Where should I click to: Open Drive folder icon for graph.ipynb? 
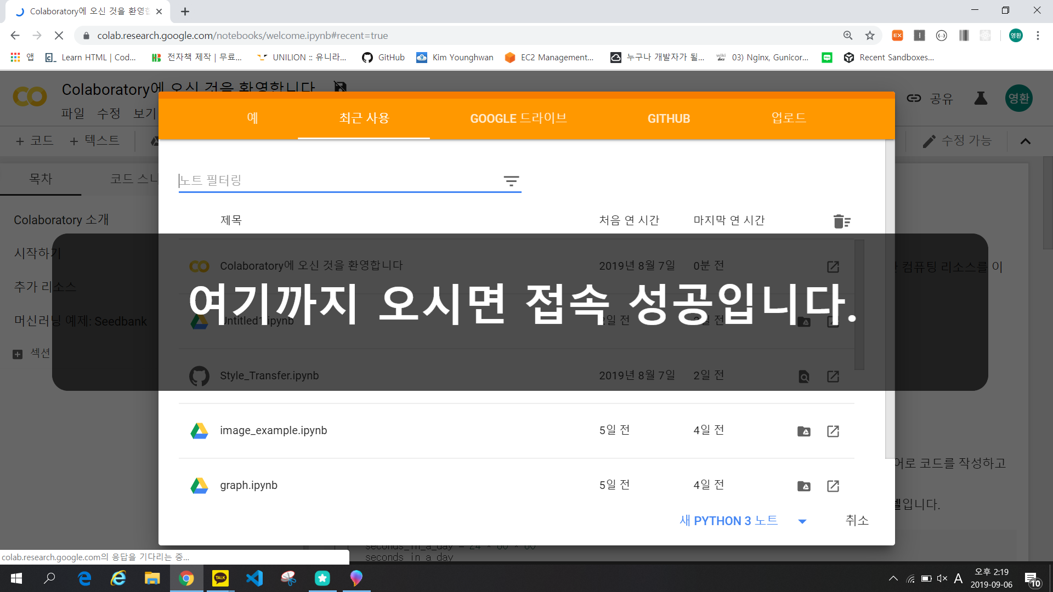pos(803,486)
